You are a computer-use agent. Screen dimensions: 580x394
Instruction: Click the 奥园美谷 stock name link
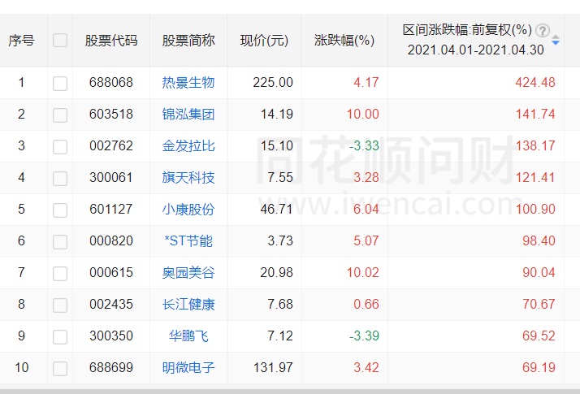point(188,273)
